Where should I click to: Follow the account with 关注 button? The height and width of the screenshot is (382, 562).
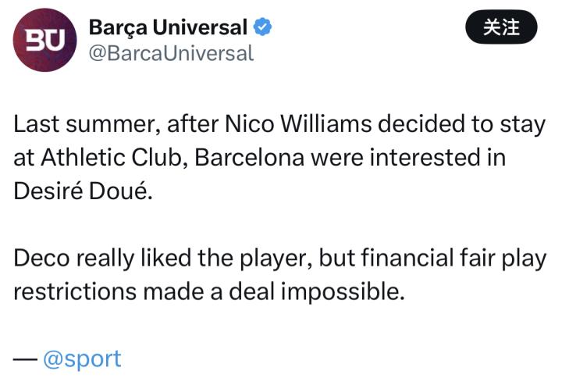pyautogui.click(x=501, y=28)
